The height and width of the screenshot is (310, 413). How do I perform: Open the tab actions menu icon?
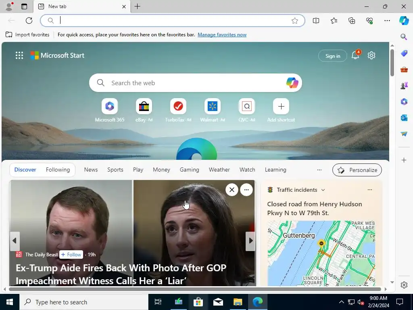[x=24, y=6]
